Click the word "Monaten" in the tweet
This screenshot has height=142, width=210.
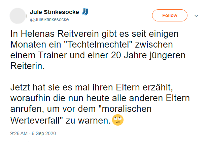coord(27,44)
